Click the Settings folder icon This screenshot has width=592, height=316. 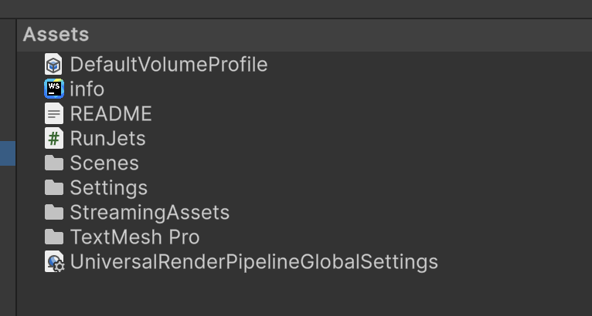click(x=53, y=188)
